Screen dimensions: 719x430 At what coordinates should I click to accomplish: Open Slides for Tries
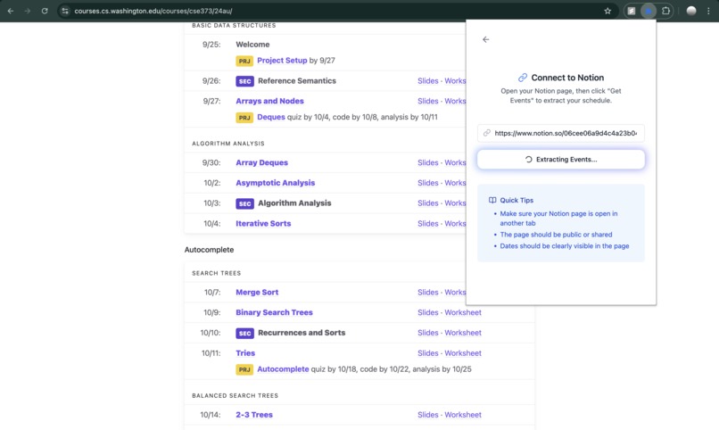click(428, 353)
